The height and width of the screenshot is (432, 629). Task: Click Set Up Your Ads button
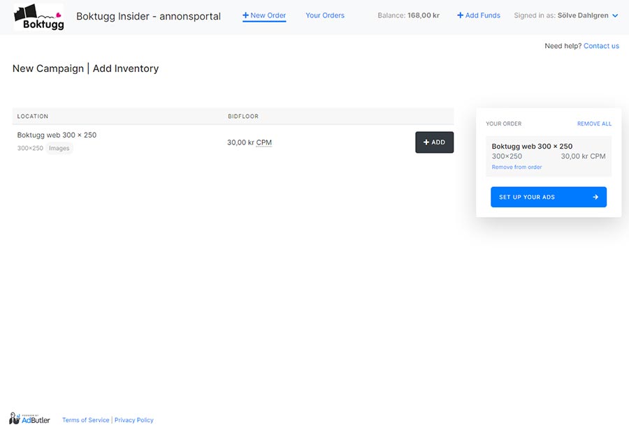(549, 198)
